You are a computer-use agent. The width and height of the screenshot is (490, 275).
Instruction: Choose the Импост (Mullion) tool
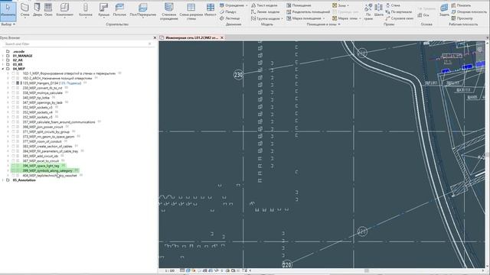(x=211, y=10)
